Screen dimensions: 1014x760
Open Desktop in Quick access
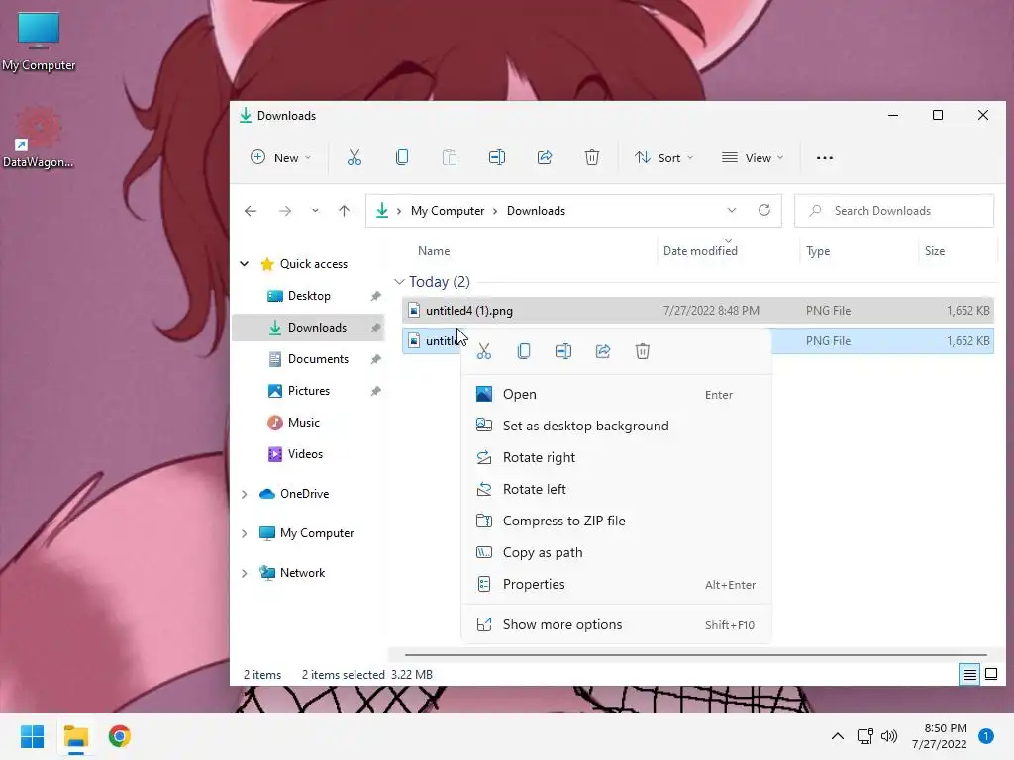(x=309, y=296)
